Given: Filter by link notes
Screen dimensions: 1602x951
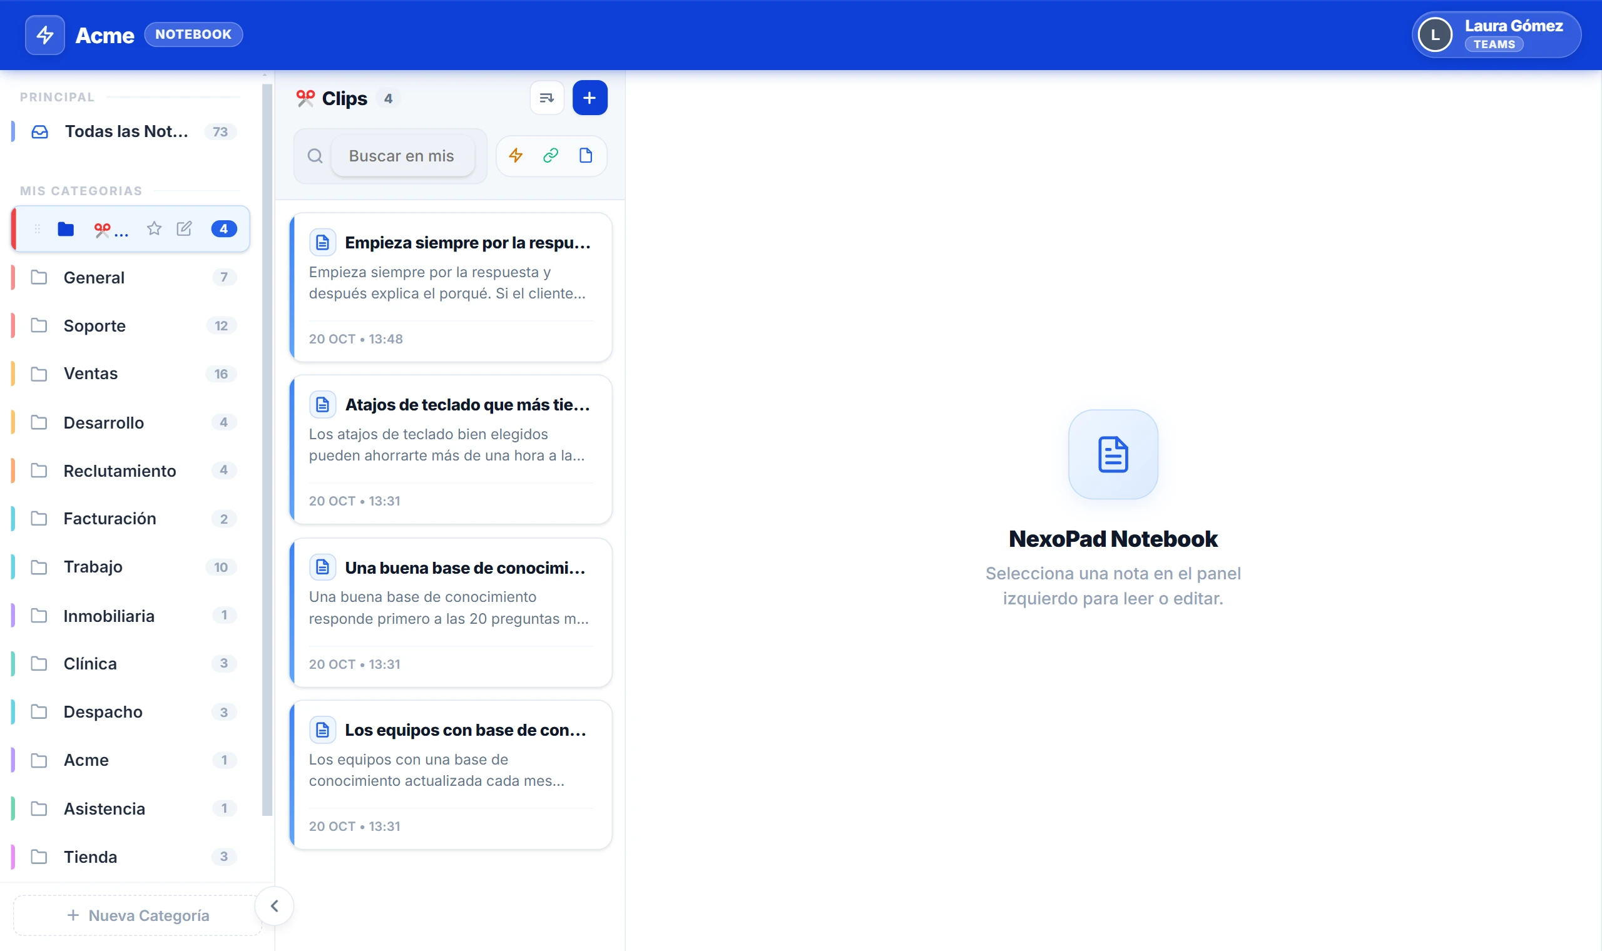Looking at the screenshot, I should pyautogui.click(x=551, y=156).
